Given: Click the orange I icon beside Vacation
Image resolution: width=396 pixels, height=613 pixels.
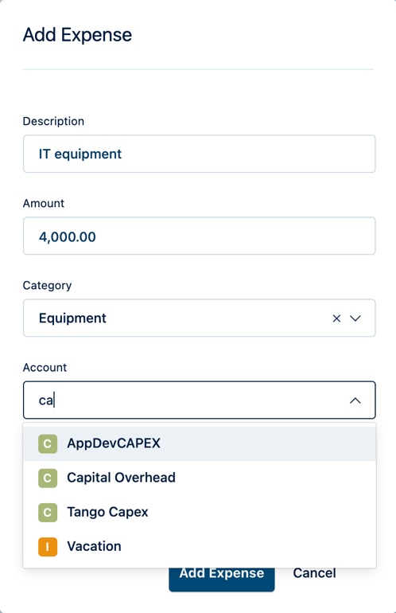Looking at the screenshot, I should 48,547.
